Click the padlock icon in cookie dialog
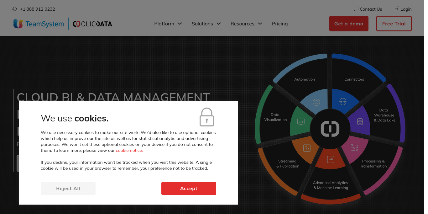The width and height of the screenshot is (428, 214). tap(207, 117)
